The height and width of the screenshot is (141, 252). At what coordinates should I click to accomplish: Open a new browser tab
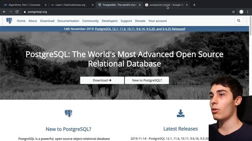click(194, 5)
